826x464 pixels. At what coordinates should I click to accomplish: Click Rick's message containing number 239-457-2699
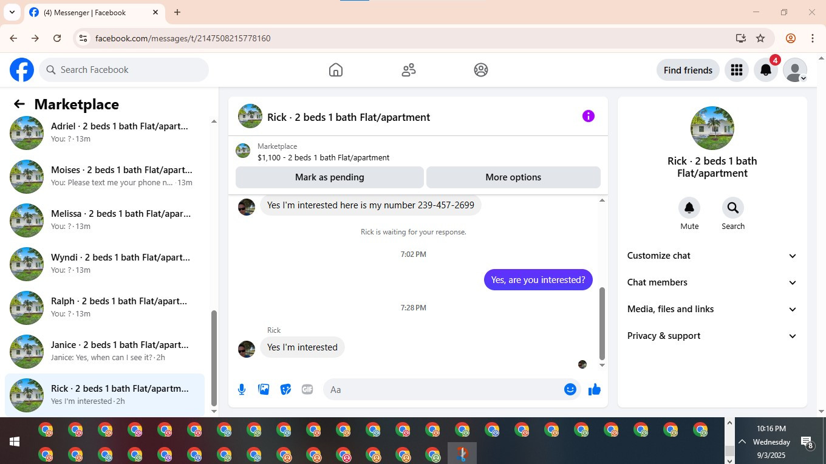[x=370, y=205]
